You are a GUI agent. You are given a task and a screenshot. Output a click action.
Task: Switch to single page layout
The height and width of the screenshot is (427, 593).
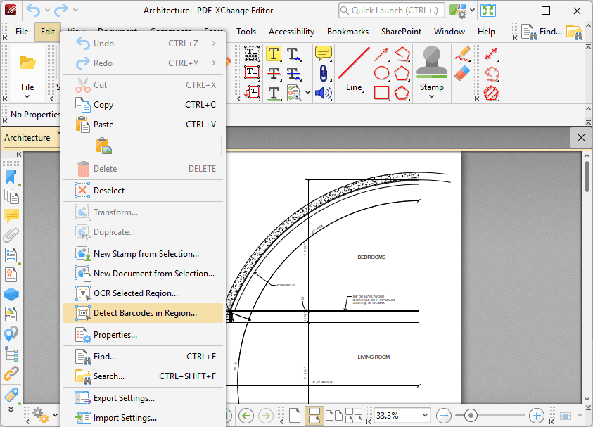(x=295, y=415)
